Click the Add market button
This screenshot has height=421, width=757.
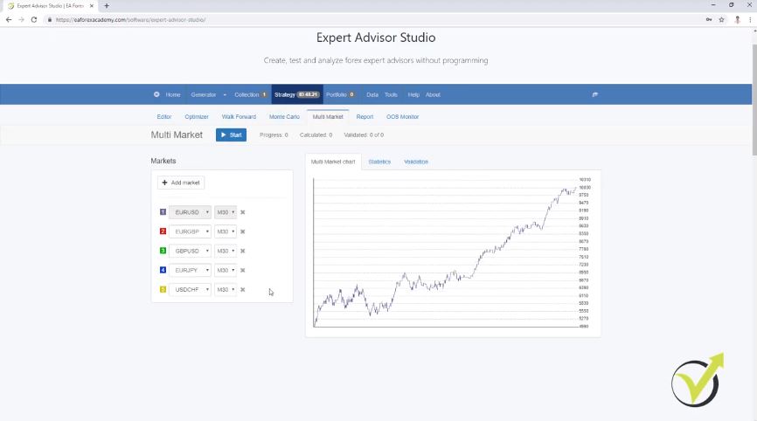tap(181, 183)
